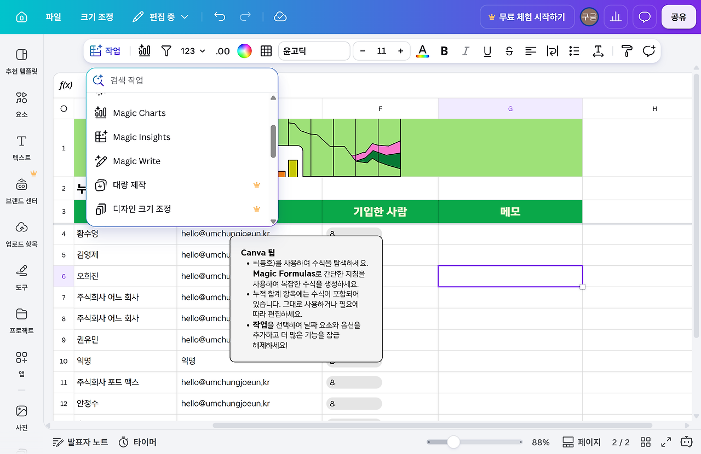Open the 파일 menu
The width and height of the screenshot is (701, 454).
pos(53,17)
